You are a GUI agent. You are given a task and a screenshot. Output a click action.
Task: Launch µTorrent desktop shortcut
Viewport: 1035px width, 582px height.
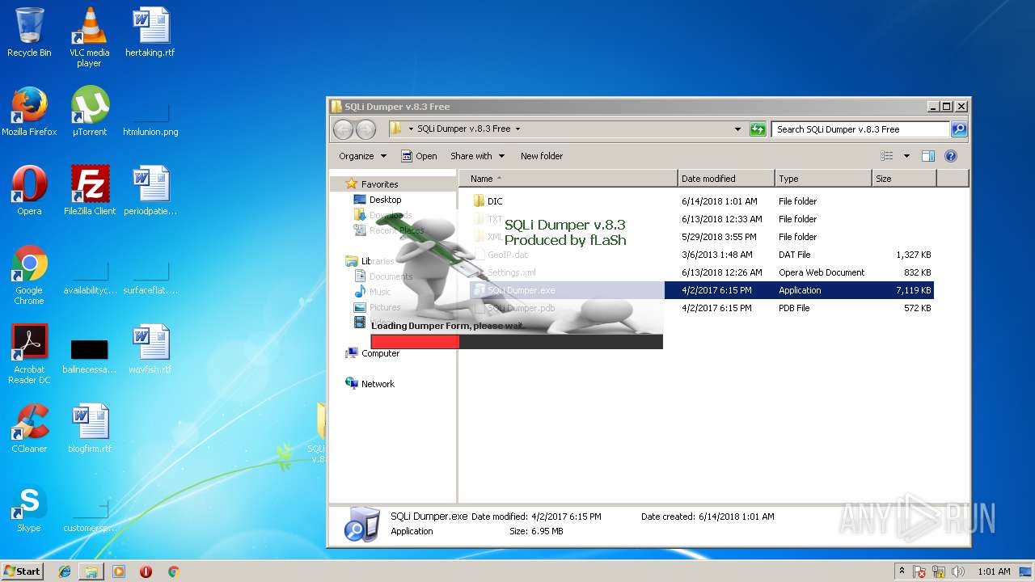pyautogui.click(x=89, y=112)
